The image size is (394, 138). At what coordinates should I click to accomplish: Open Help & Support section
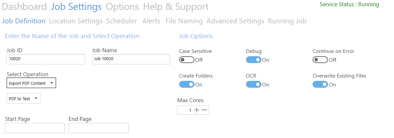pyautogui.click(x=176, y=7)
